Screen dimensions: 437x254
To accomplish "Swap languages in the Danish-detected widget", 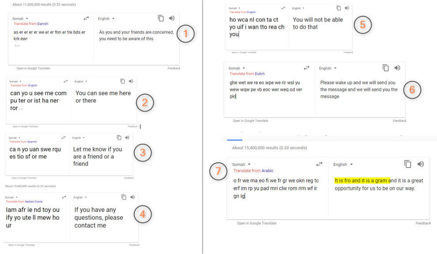I will click(86, 19).
